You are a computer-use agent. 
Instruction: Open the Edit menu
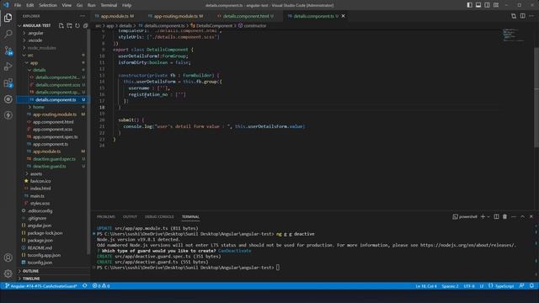click(x=30, y=5)
